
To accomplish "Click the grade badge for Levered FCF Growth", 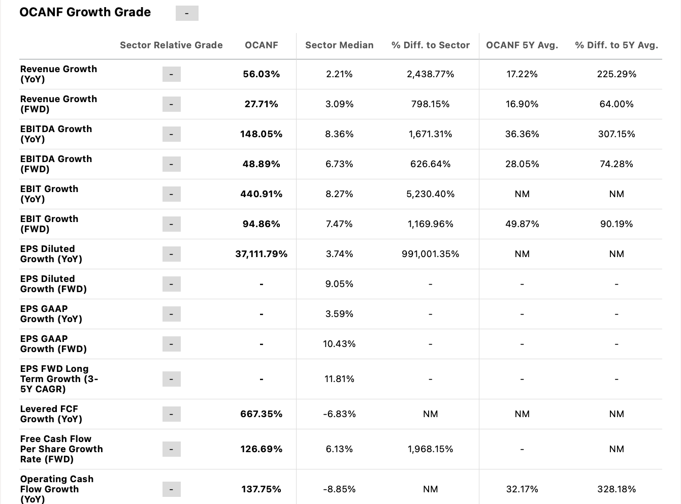I will pos(172,414).
